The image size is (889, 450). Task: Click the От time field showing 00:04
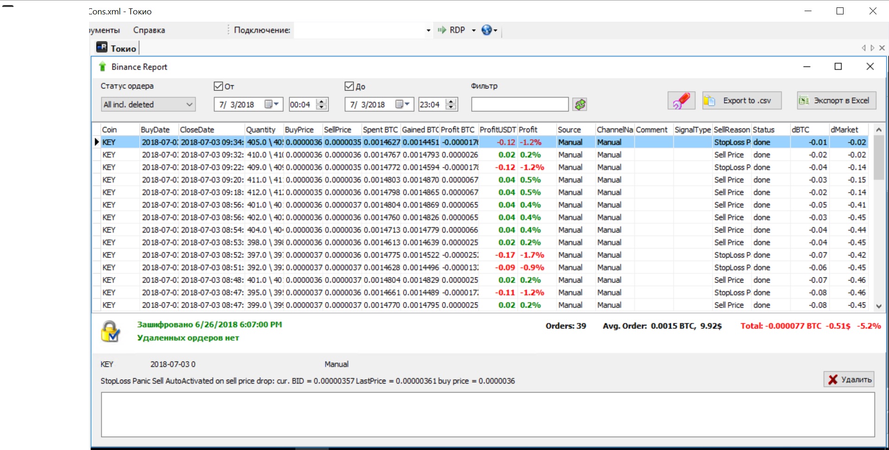pos(303,104)
